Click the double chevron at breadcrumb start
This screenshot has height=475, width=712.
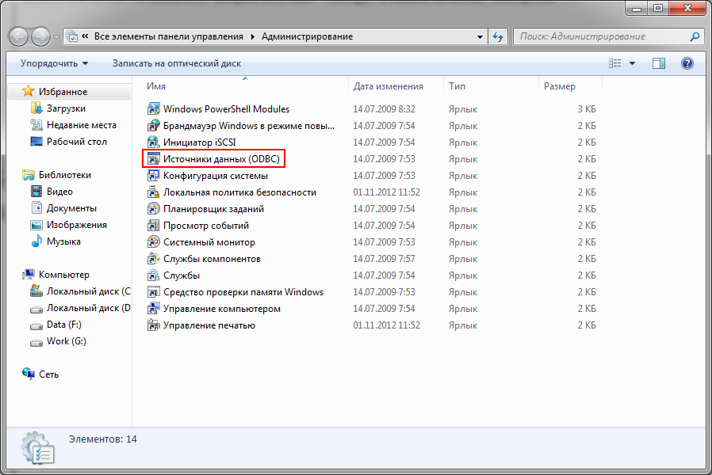85,36
